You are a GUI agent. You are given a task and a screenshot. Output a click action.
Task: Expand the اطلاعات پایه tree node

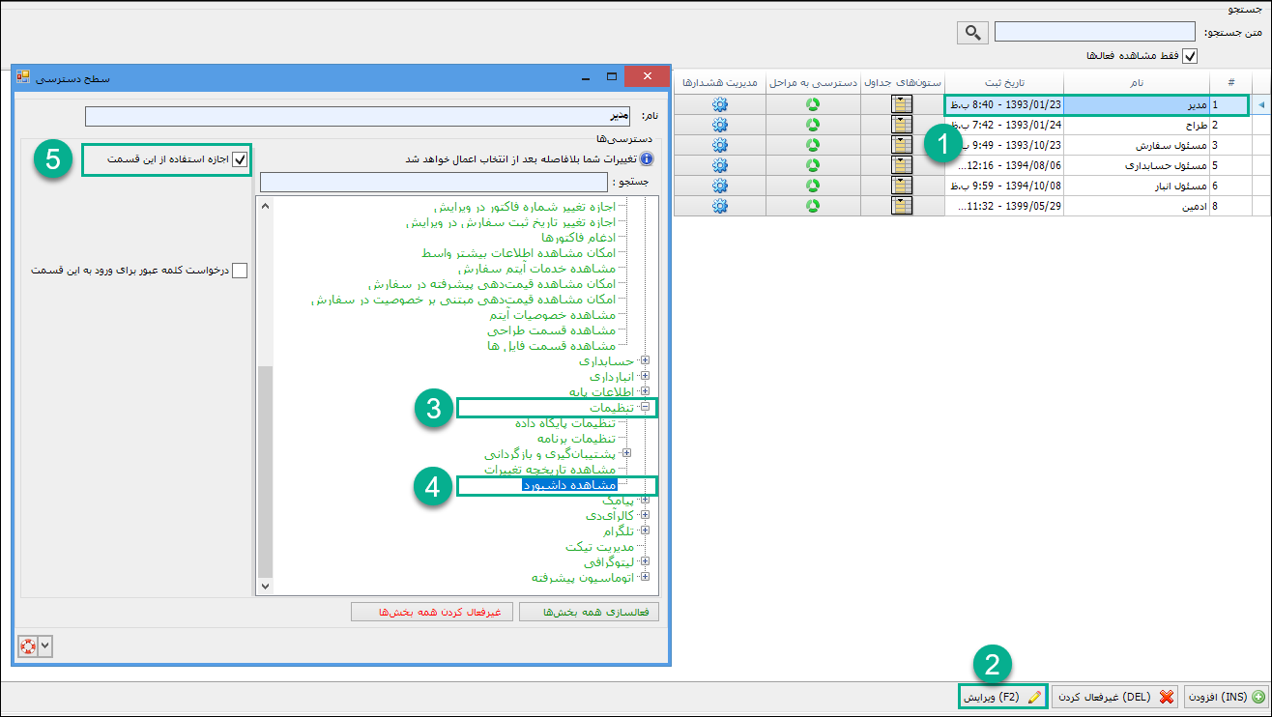[645, 392]
